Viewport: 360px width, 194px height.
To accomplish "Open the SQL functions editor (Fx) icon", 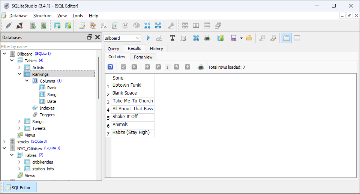I will tap(104, 26).
